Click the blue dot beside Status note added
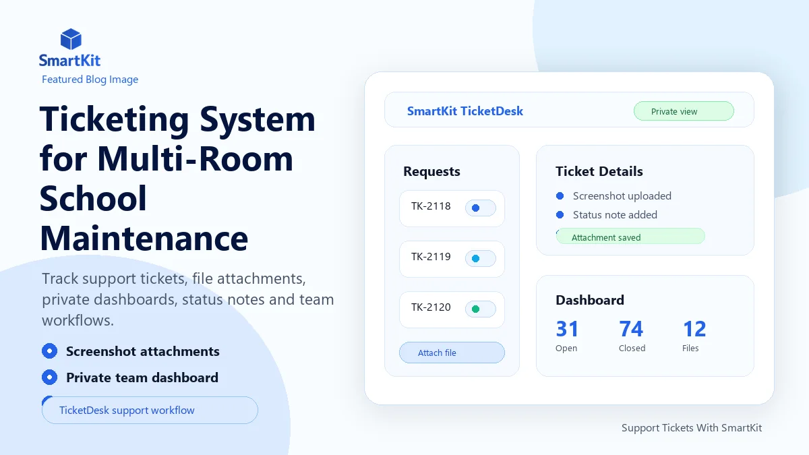This screenshot has width=809, height=455. tap(560, 214)
